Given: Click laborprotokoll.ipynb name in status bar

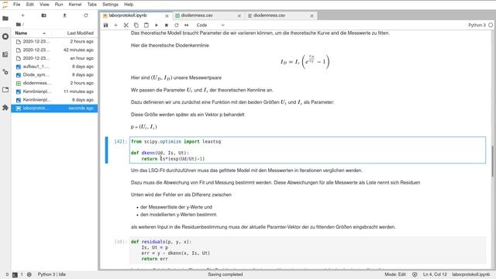Looking at the screenshot, I should tap(470, 274).
